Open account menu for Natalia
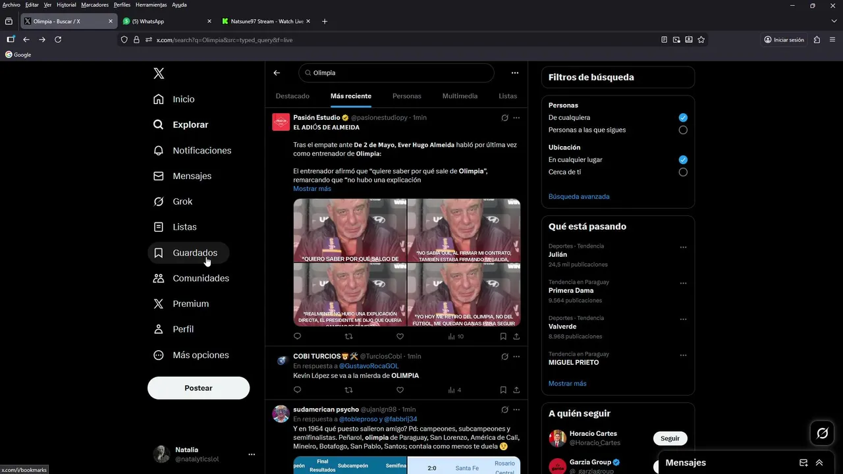 click(x=252, y=454)
